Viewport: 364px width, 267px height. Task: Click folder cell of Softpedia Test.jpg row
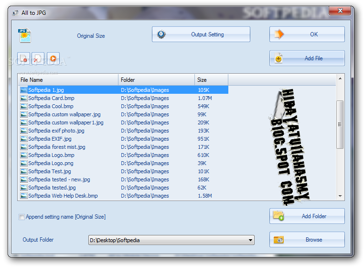pyautogui.click(x=145, y=171)
